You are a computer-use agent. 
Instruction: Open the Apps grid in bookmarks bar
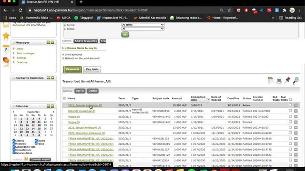pos(10,18)
